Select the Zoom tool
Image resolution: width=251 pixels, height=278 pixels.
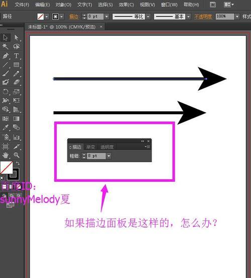[16, 155]
